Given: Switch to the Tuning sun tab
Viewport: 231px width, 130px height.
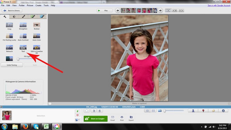Looking at the screenshot, I should [14, 16].
